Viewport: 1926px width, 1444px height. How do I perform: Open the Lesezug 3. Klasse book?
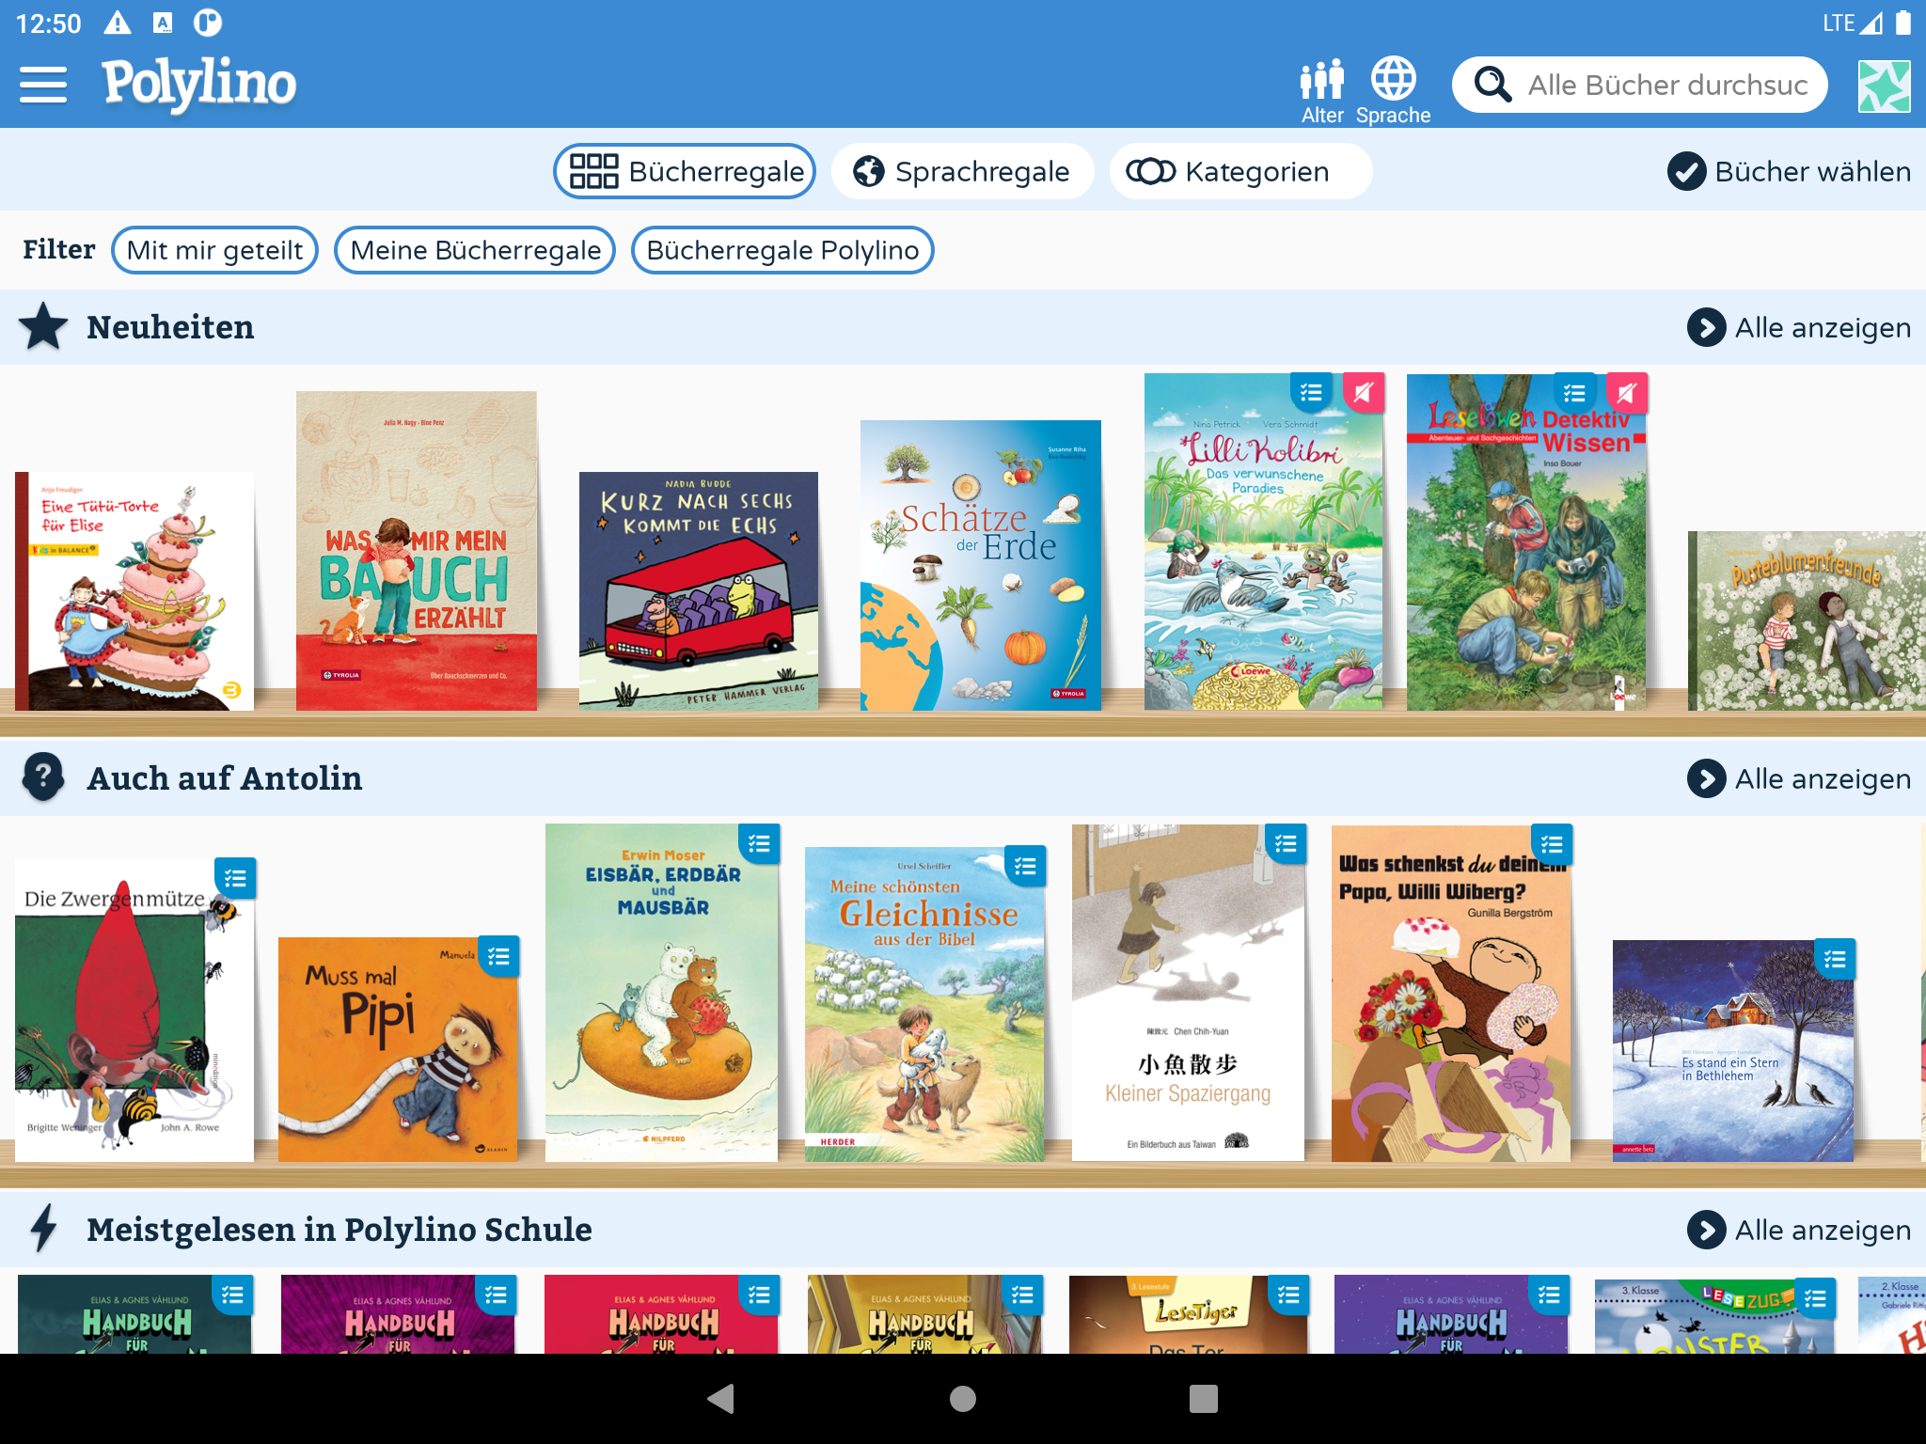coord(1714,1316)
